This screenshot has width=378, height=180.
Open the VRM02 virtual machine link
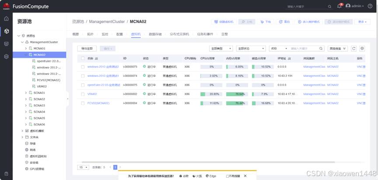pos(92,94)
